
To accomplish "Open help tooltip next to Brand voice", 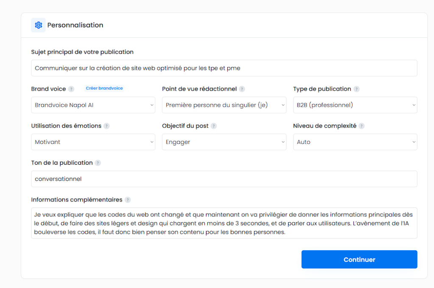I will tap(71, 89).
